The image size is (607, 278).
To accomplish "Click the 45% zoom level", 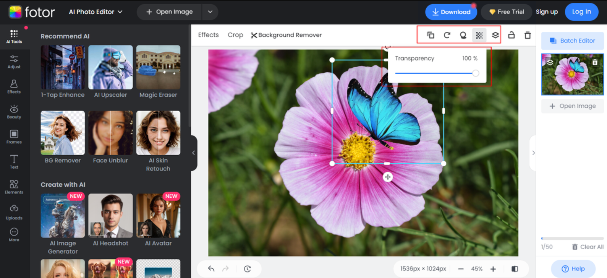I will pos(477,269).
